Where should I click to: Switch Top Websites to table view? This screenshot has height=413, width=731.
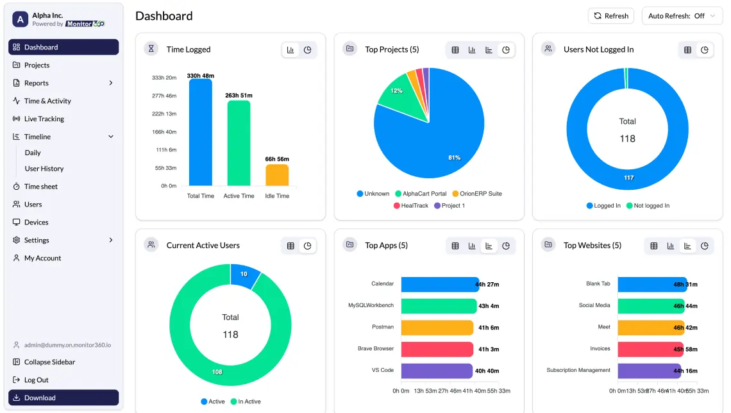653,246
